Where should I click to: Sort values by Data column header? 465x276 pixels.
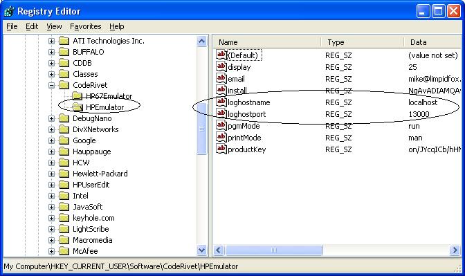432,42
